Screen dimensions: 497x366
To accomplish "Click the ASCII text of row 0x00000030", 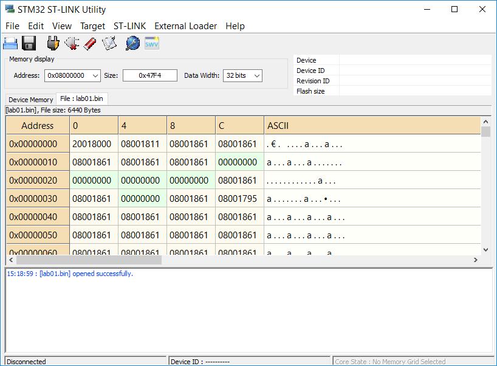I will (x=304, y=199).
